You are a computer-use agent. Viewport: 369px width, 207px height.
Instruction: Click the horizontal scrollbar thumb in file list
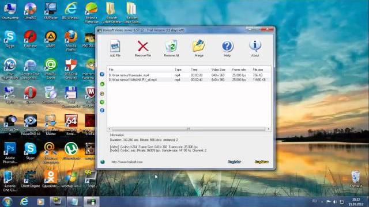(189, 129)
